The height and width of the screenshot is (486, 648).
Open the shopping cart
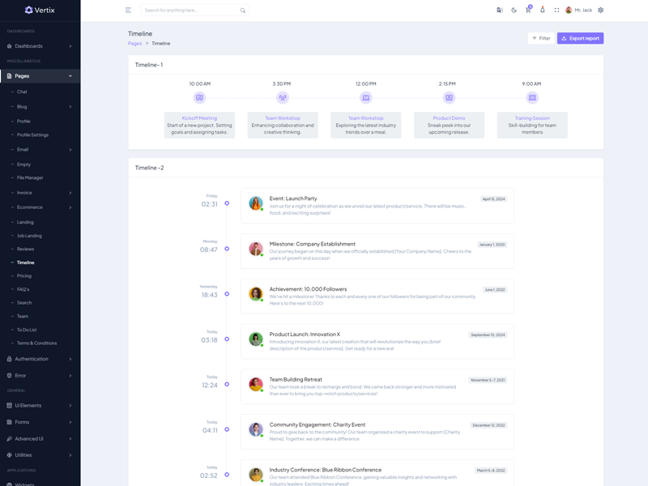(528, 11)
